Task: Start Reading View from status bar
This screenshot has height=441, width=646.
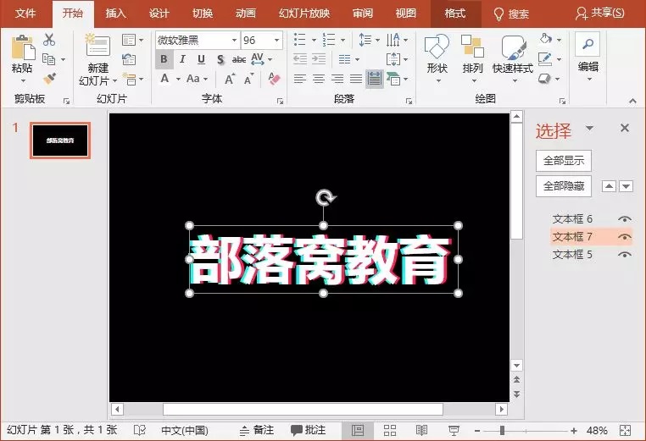Action: click(421, 430)
